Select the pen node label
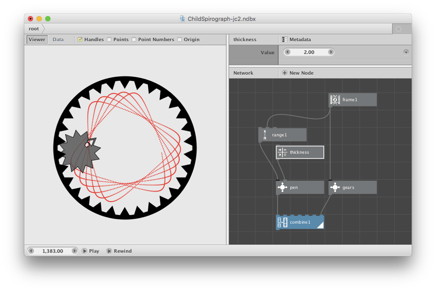Screen dimensions: 436x291 [293, 188]
